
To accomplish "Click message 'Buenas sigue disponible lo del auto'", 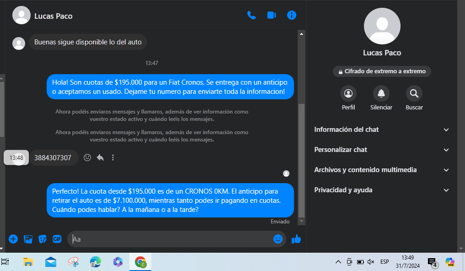I will 88,42.
